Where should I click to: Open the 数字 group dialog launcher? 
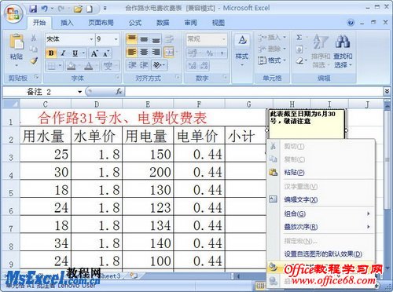click(x=225, y=77)
